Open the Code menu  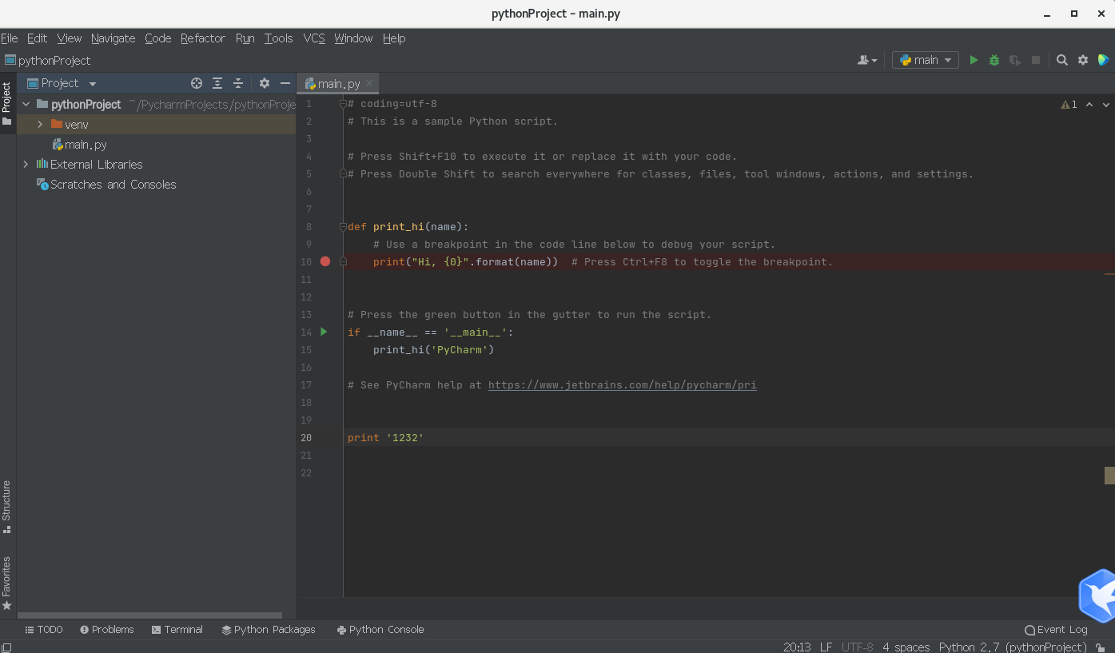(158, 38)
